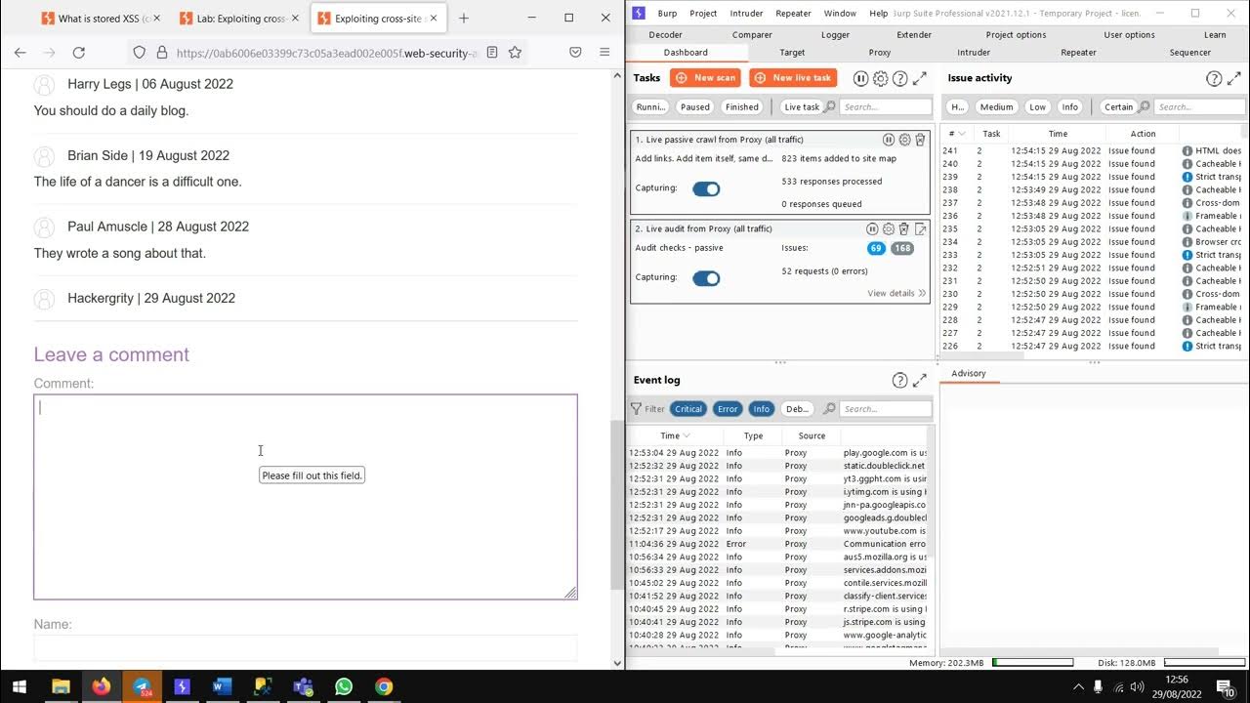Toggle the Finished tasks filter
1250x703 pixels.
(742, 107)
